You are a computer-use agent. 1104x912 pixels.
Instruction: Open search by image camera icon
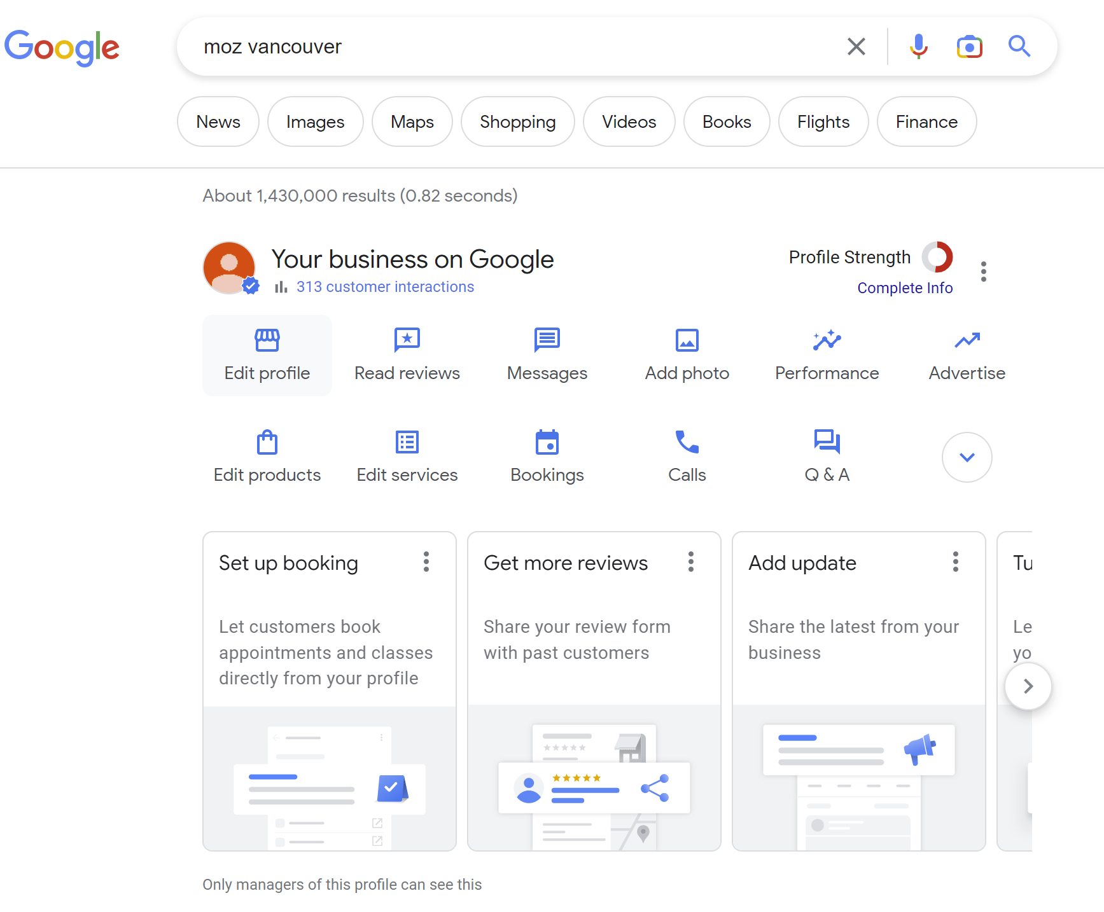coord(969,46)
